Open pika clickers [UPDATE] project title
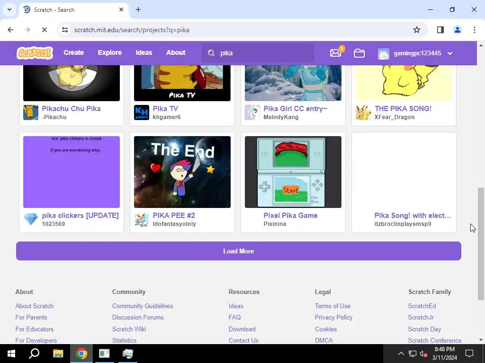The height and width of the screenshot is (363, 485). pyautogui.click(x=80, y=216)
